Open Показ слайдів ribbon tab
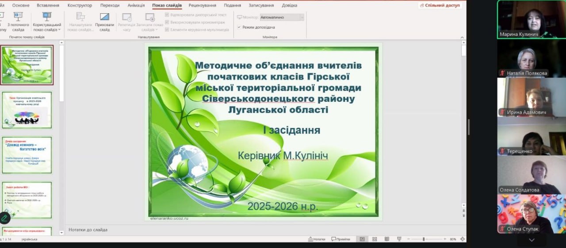Screen dimensions: 566x248 (167, 5)
